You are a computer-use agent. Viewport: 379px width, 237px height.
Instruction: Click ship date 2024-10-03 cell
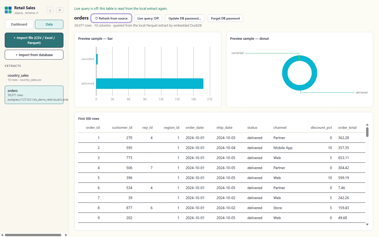[226, 138]
